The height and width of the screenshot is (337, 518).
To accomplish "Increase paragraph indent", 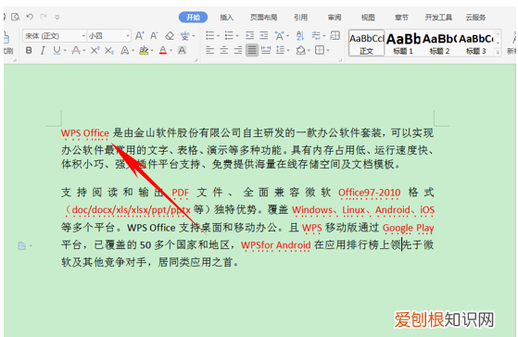I will 263,35.
